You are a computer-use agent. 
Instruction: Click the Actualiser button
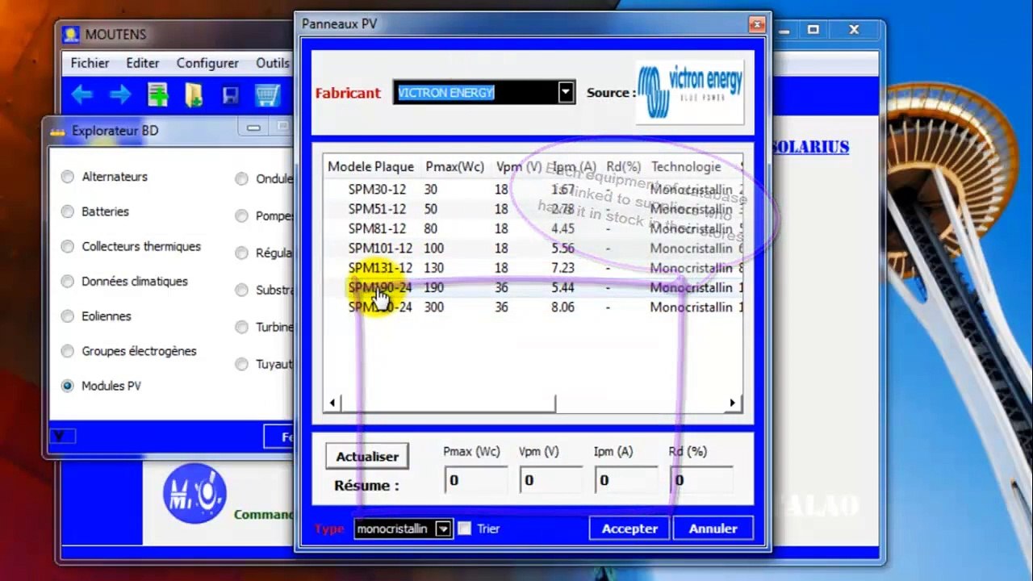(367, 456)
